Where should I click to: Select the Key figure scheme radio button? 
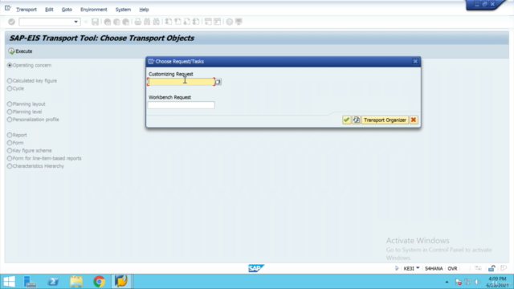[x=10, y=151]
